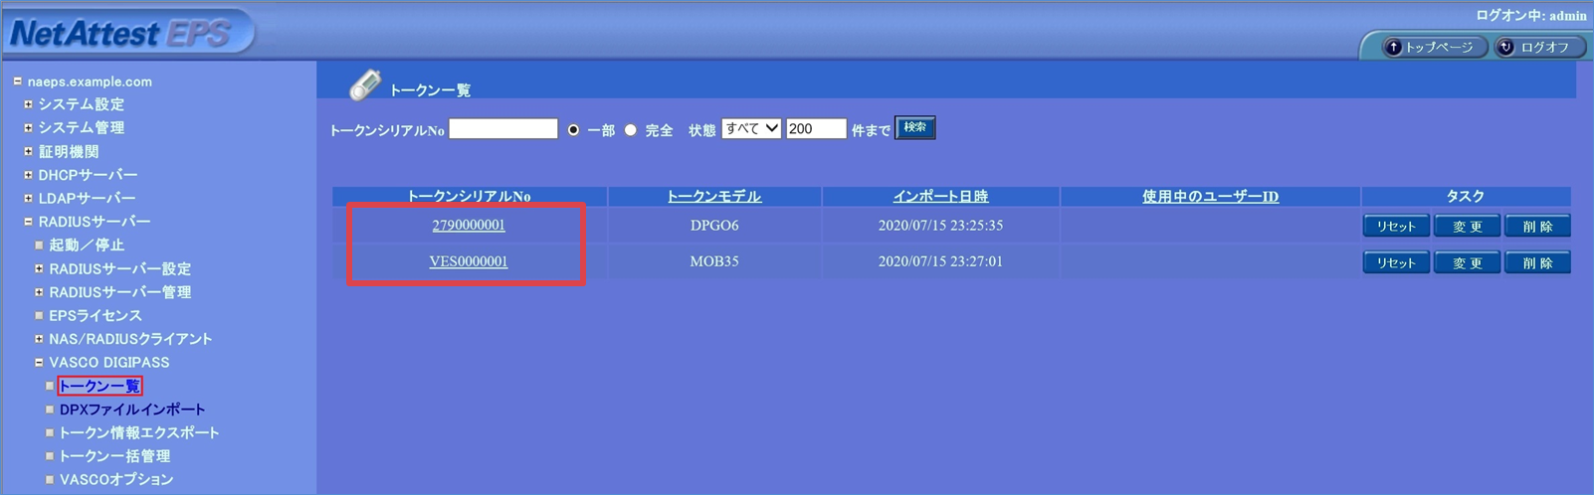Open the 状態 status dropdown
This screenshot has height=495, width=1594.
(x=750, y=129)
